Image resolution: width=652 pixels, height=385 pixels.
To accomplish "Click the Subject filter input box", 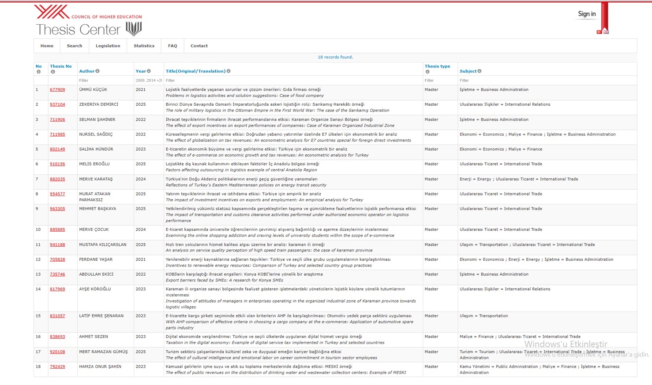I will tap(546, 81).
